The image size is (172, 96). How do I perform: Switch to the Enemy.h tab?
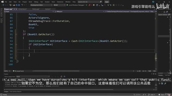(48, 9)
